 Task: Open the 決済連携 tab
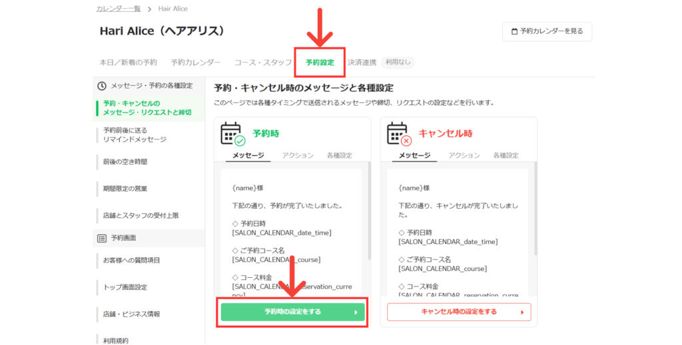pos(362,62)
